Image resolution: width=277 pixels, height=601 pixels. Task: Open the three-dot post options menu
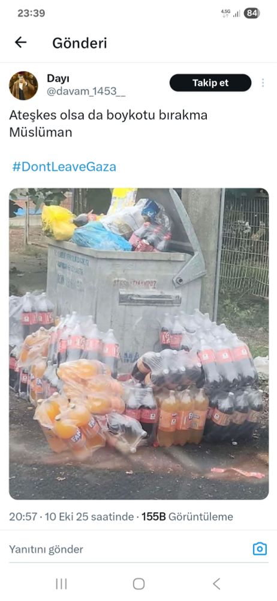click(x=263, y=83)
